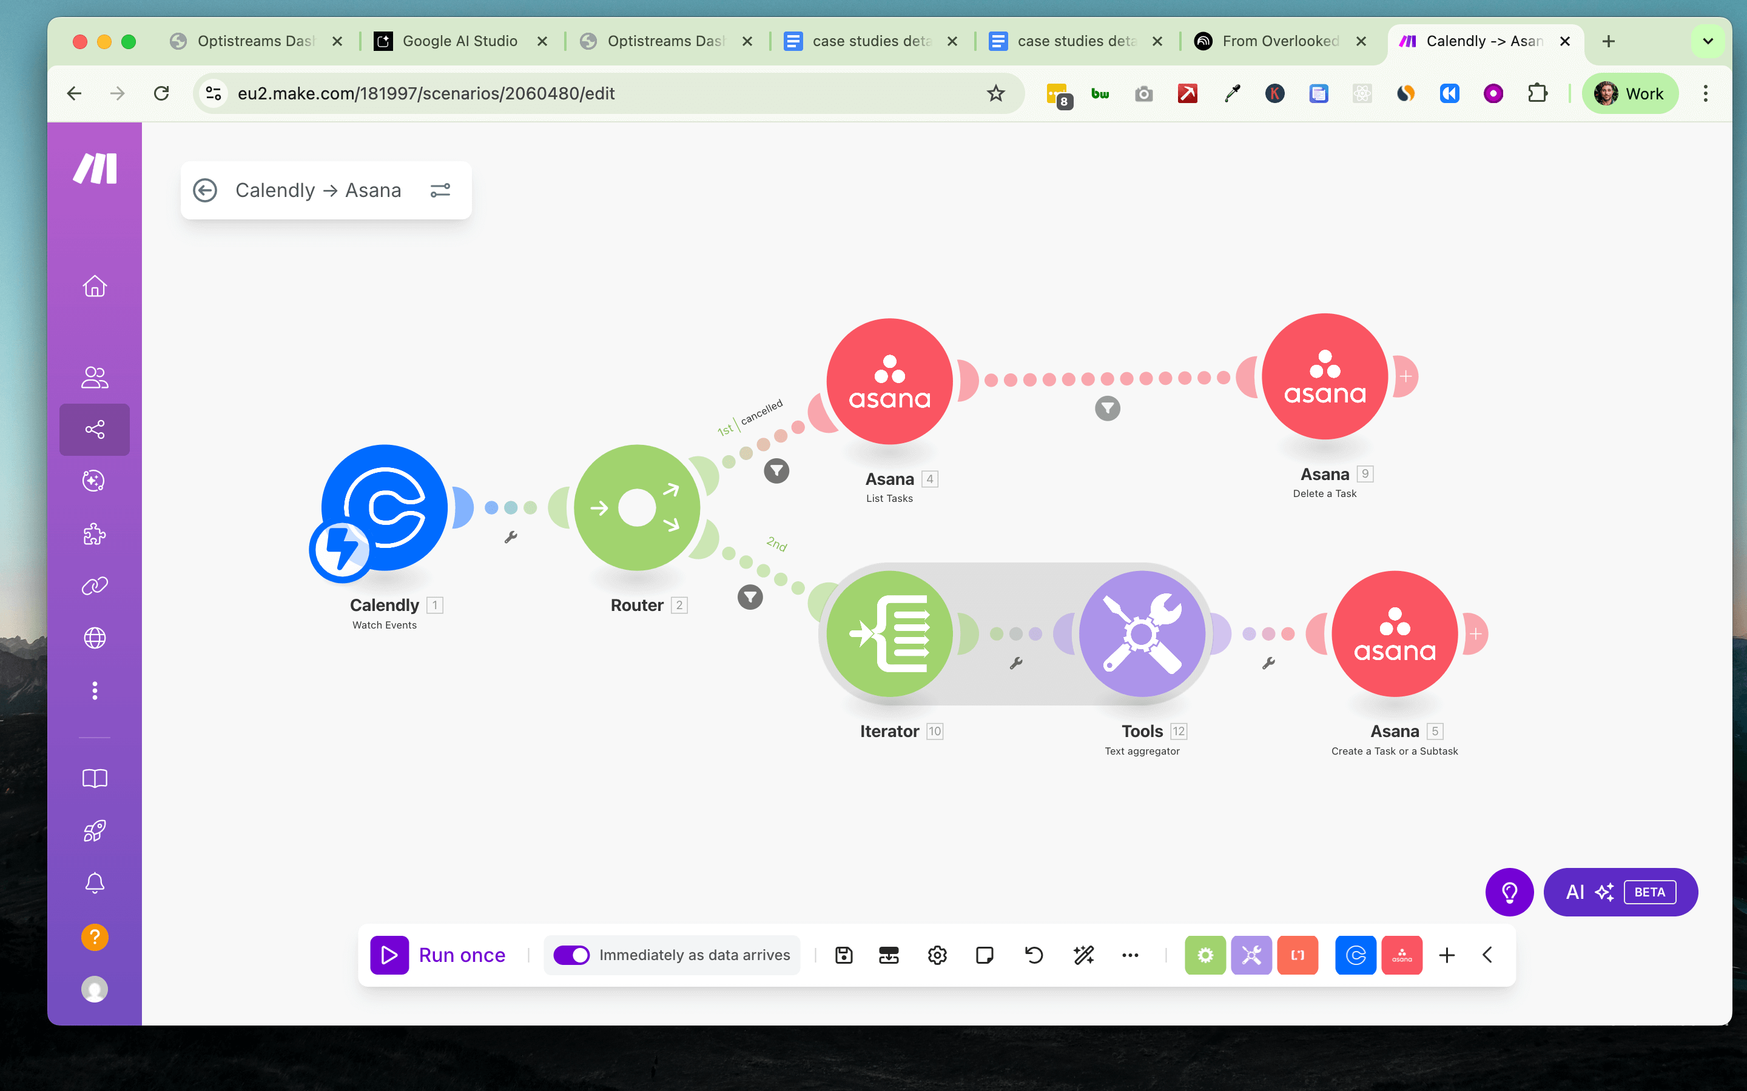This screenshot has width=1747, height=1091.
Task: Open filter between Asana List and Delete
Action: pyautogui.click(x=1108, y=409)
